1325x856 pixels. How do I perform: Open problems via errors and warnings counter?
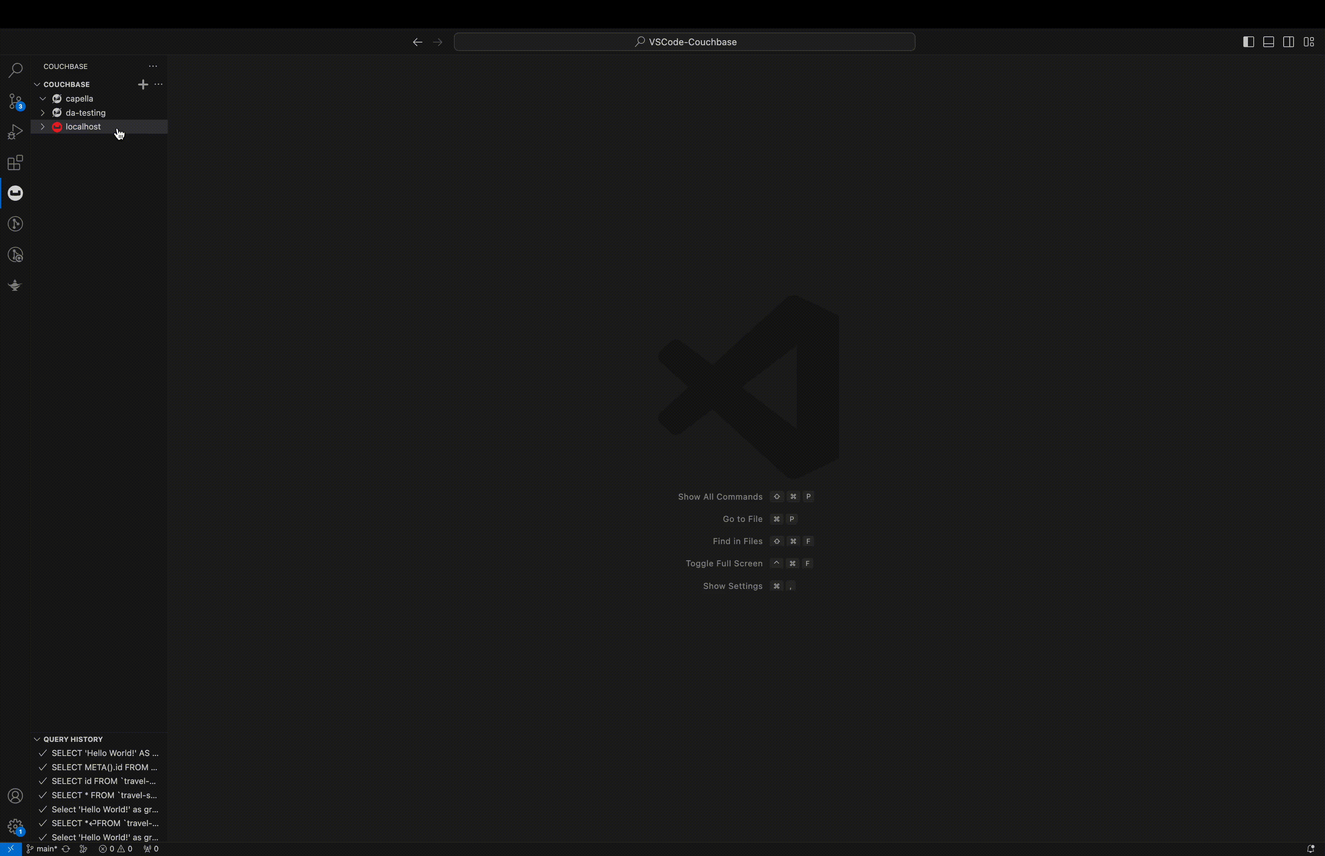[x=116, y=849]
